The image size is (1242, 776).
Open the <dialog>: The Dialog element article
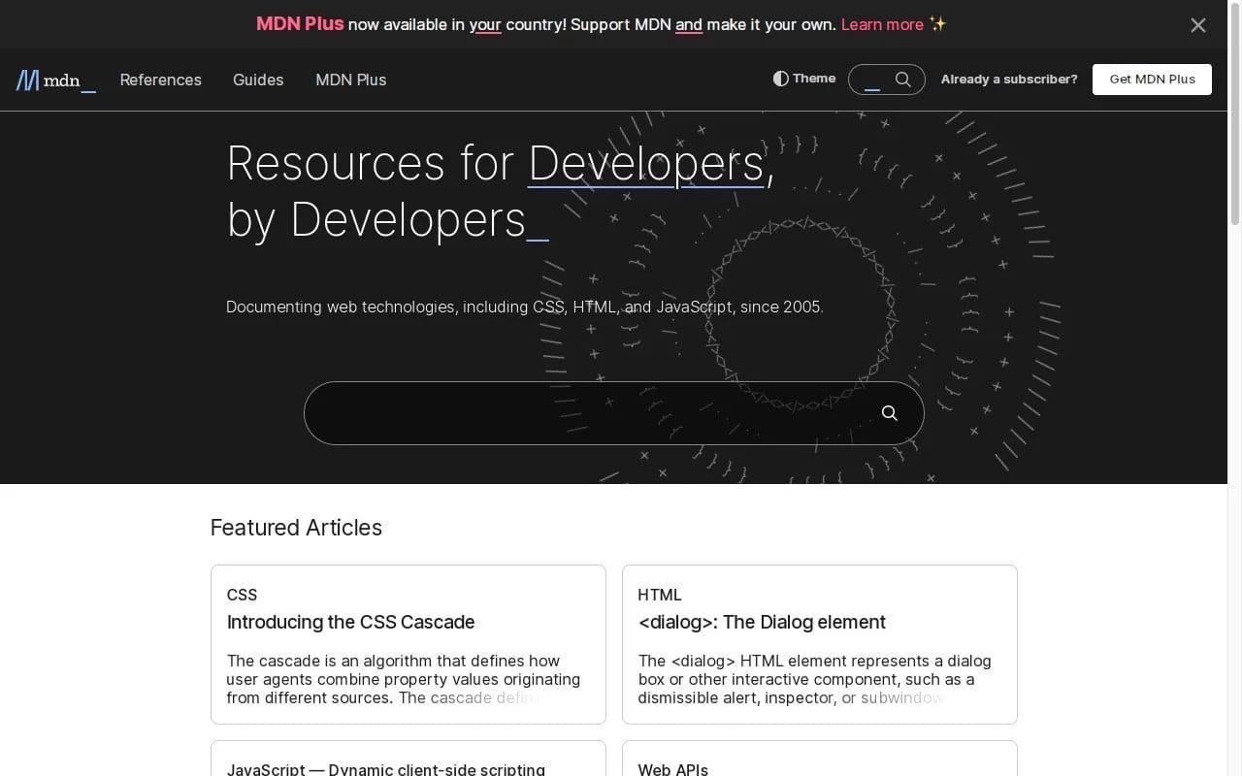(x=762, y=622)
